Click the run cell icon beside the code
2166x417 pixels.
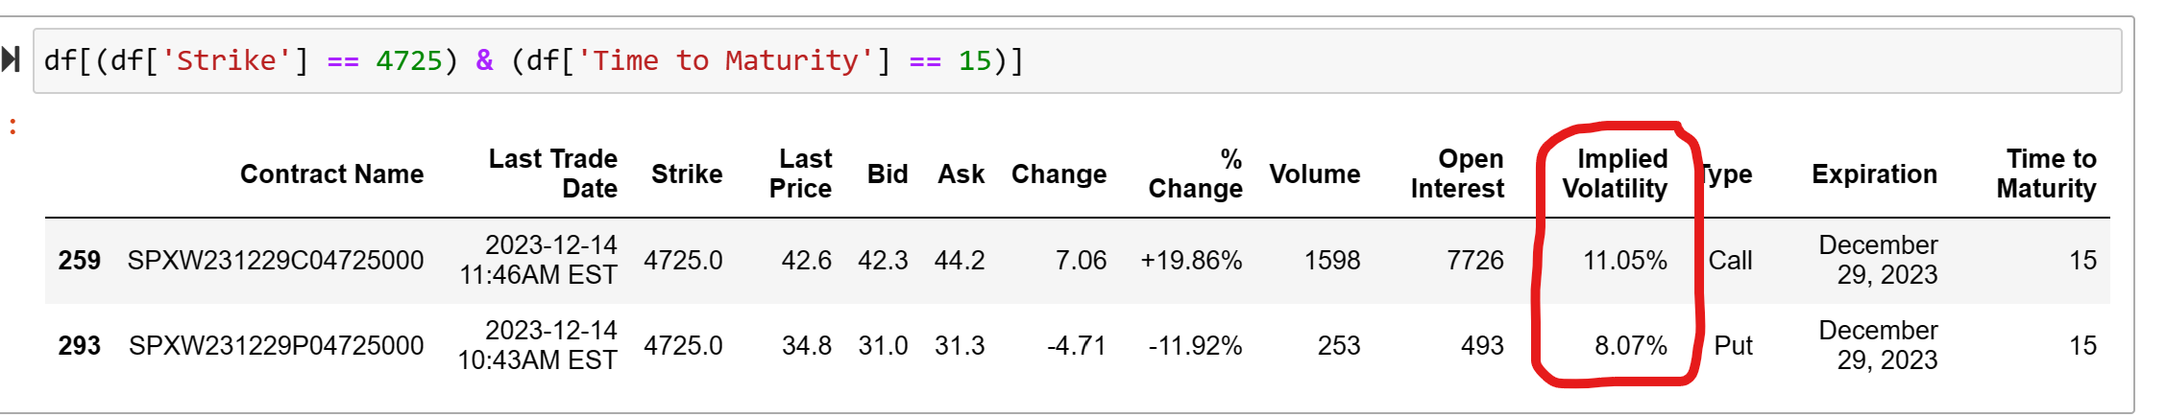coord(12,59)
